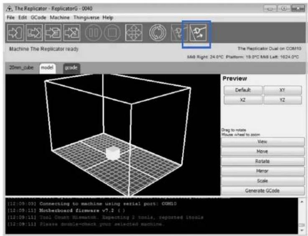Click the ReplicatorG title bar app icon
Viewport: 308px width, 236px height.
tap(10, 9)
